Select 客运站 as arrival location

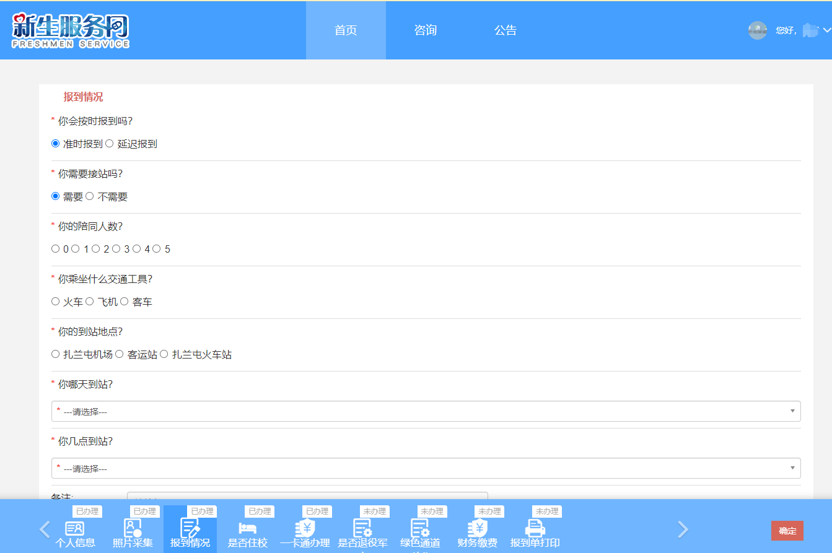click(120, 354)
